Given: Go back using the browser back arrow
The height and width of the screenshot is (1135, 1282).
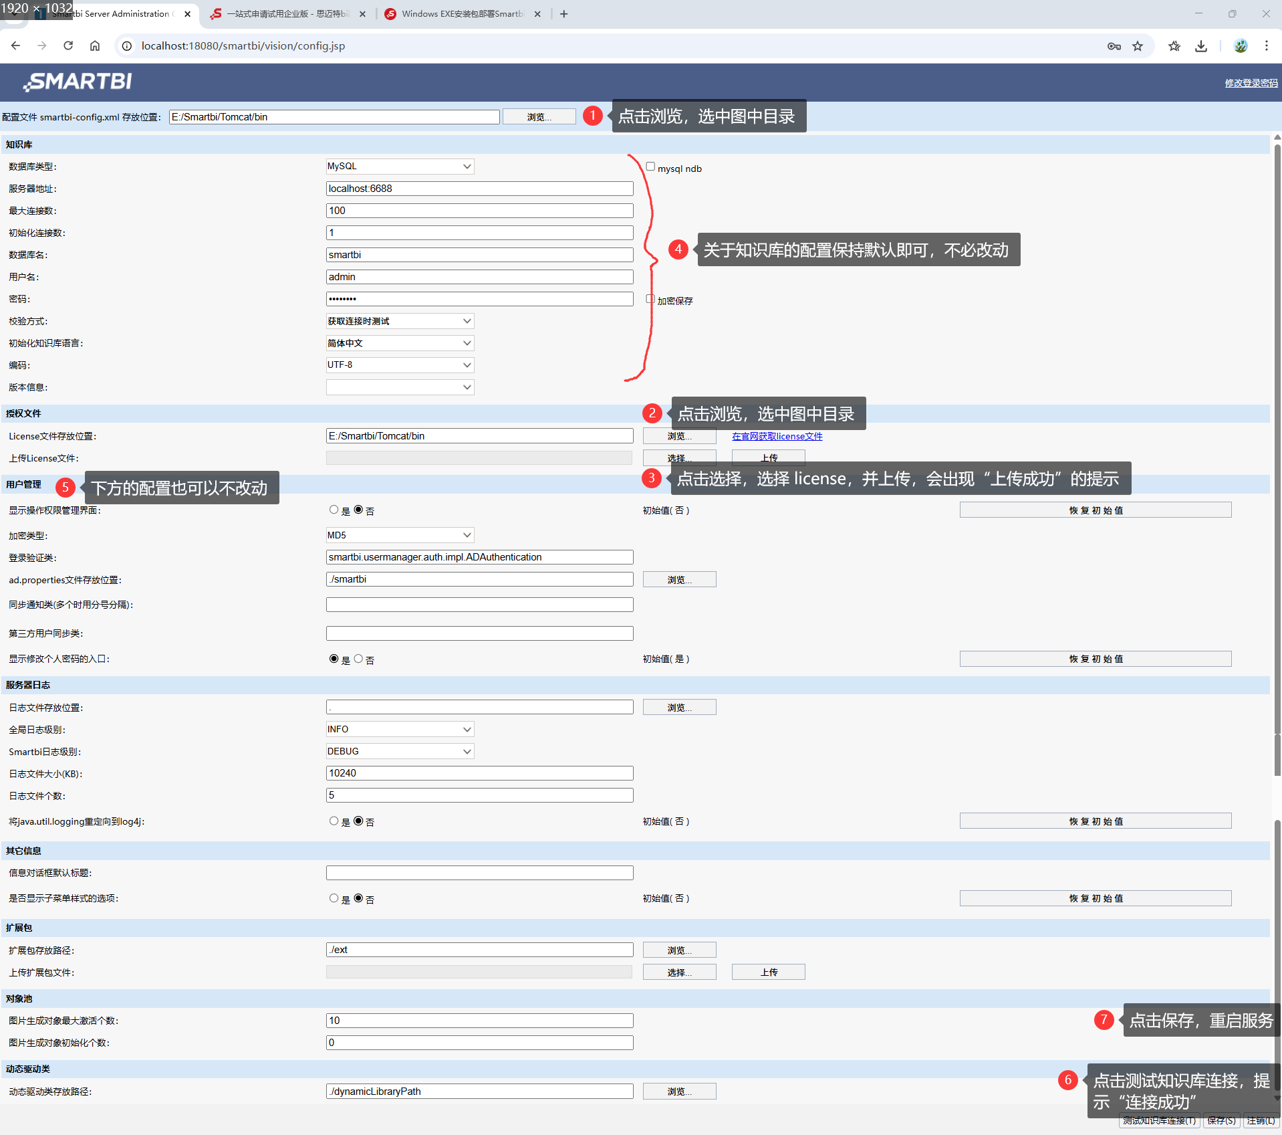Looking at the screenshot, I should pos(15,45).
